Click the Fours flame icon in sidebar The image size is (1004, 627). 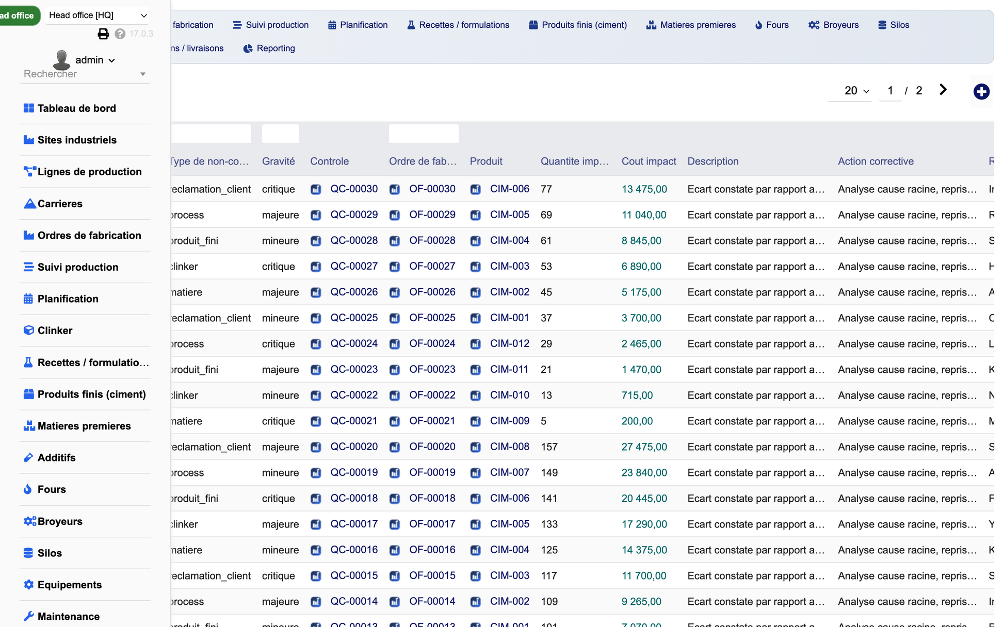[28, 489]
